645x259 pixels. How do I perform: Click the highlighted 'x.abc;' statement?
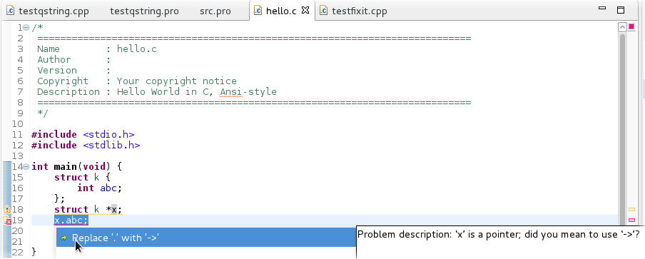pyautogui.click(x=71, y=220)
